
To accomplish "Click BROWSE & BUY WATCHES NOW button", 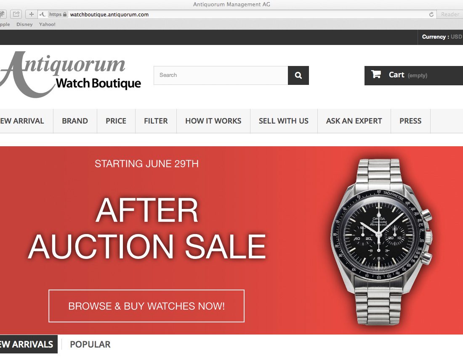I will pos(146,306).
